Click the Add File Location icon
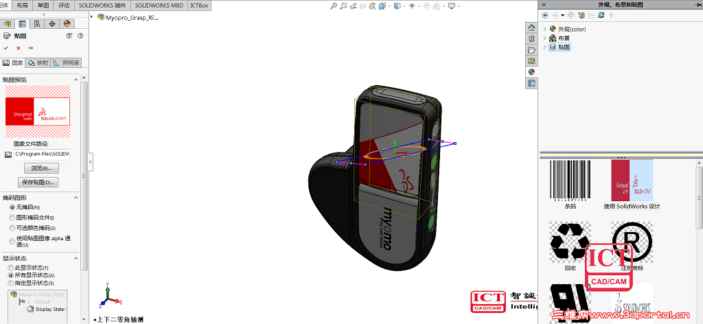This screenshot has height=324, width=703. point(582,15)
